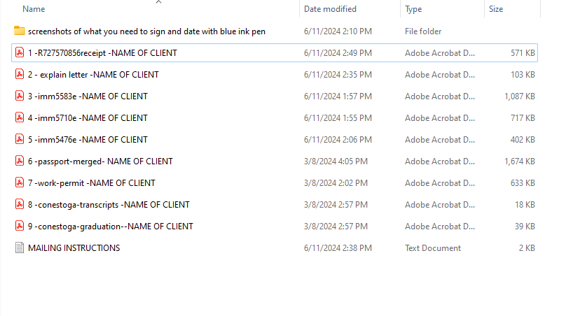
Task: Click sort direction arrow above Name column
Action: [x=158, y=2]
